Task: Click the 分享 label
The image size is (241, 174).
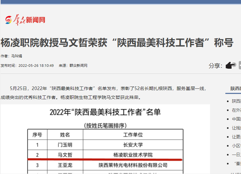Action: (x=215, y=66)
